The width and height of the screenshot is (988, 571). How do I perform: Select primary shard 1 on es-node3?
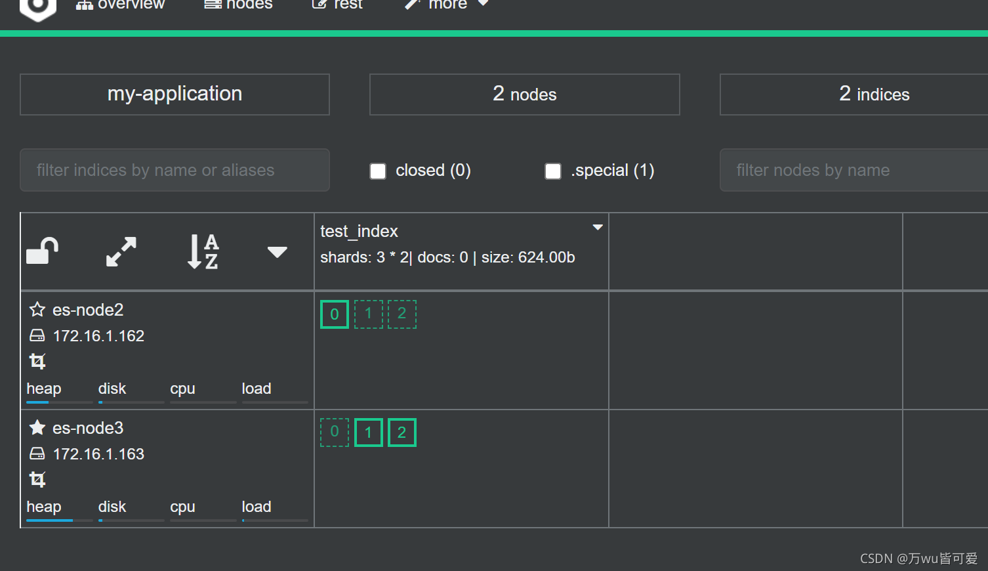(368, 433)
